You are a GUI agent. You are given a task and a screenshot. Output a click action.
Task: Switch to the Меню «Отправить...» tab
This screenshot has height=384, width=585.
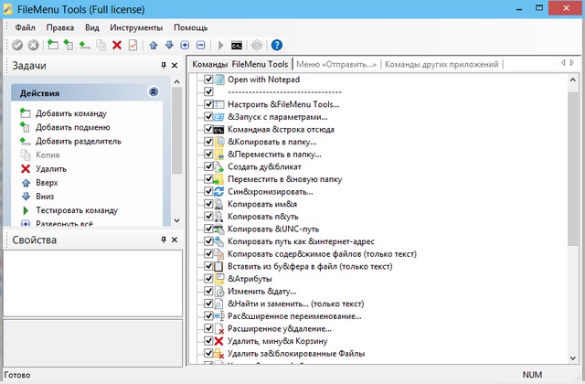[336, 65]
